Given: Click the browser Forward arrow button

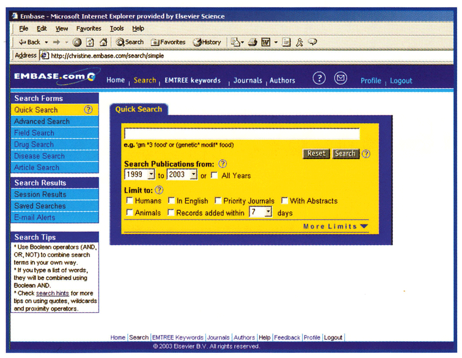Looking at the screenshot, I should (56, 42).
